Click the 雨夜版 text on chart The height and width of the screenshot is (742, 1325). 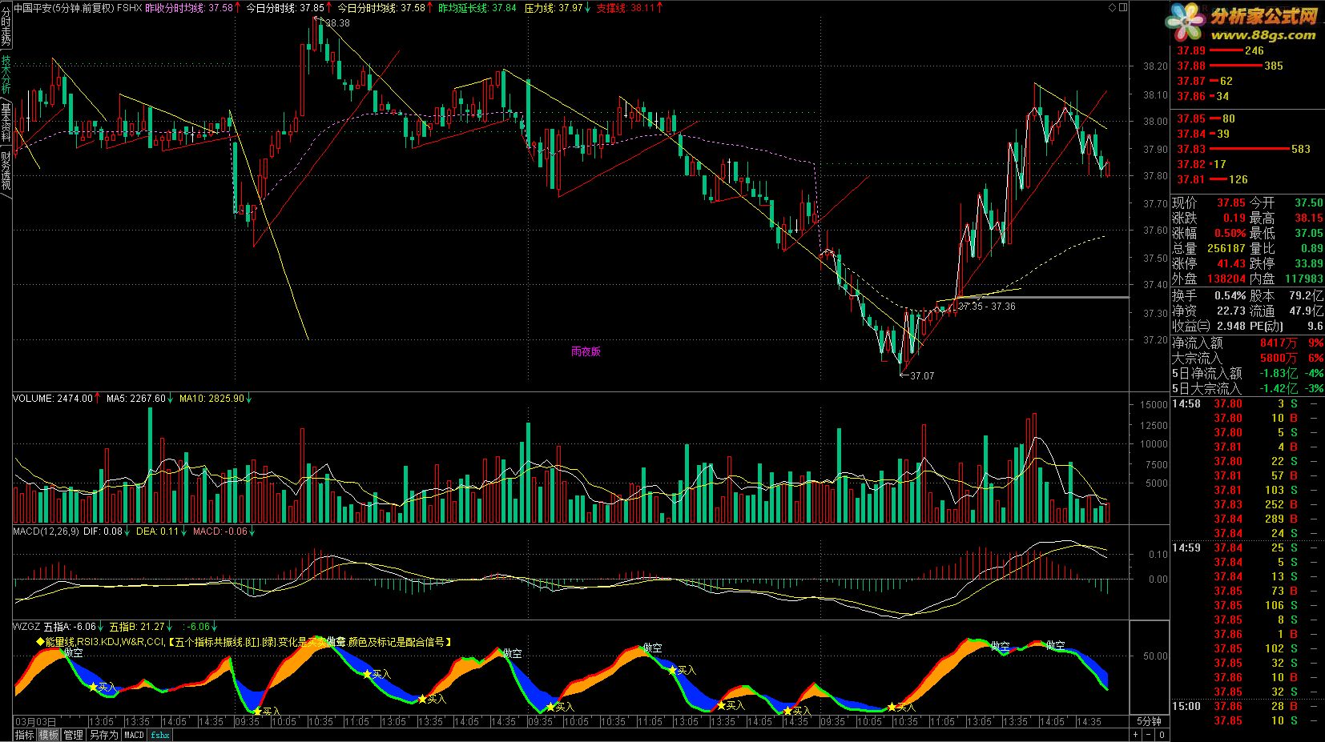(x=586, y=351)
